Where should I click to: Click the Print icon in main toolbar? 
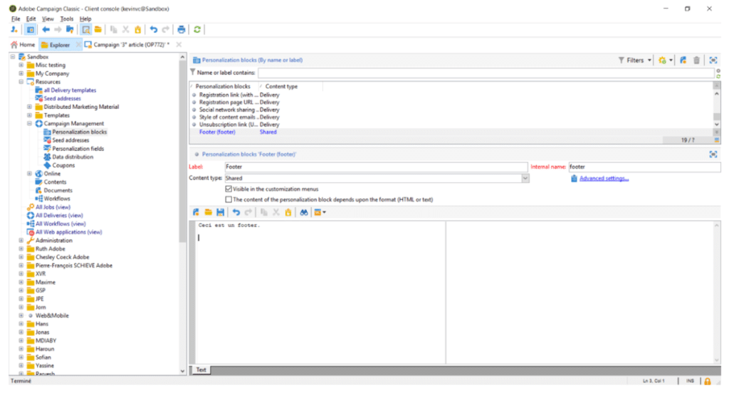coord(182,29)
